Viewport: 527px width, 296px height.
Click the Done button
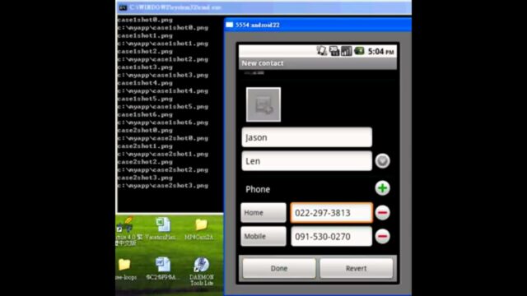(x=279, y=268)
